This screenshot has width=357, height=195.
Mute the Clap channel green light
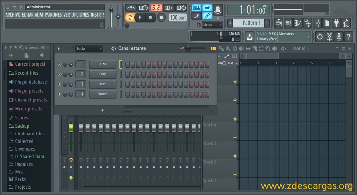tap(59, 74)
